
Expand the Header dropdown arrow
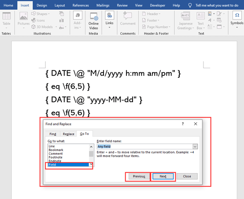[x=159, y=14]
